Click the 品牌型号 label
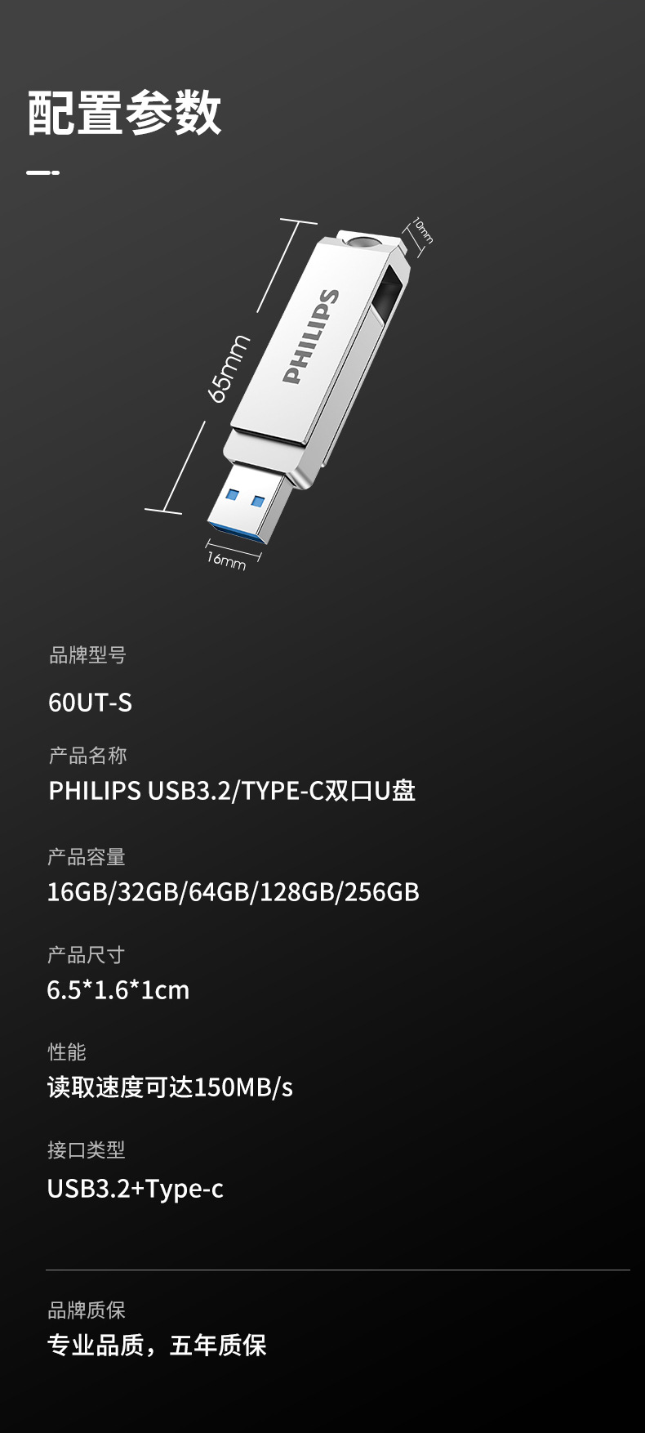645x1433 pixels. coord(87,655)
